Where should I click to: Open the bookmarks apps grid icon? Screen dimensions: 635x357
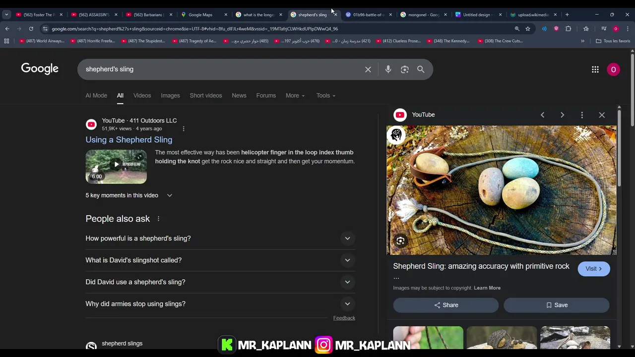[6, 41]
